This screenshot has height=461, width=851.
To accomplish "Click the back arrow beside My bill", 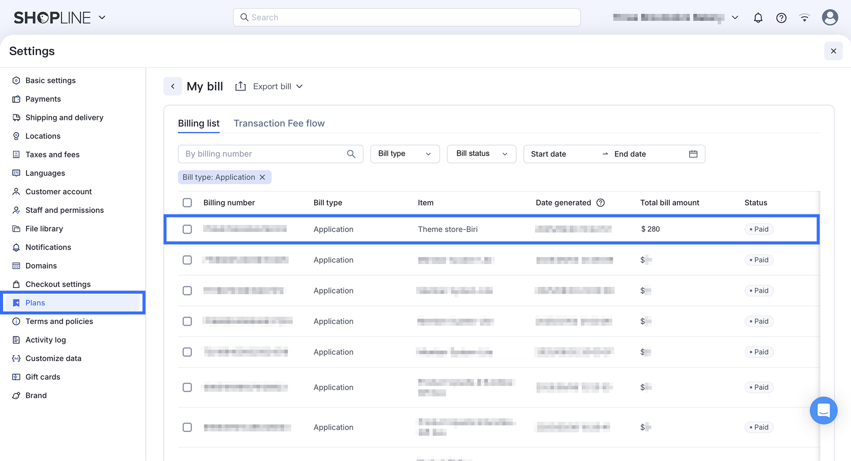I will pos(173,86).
